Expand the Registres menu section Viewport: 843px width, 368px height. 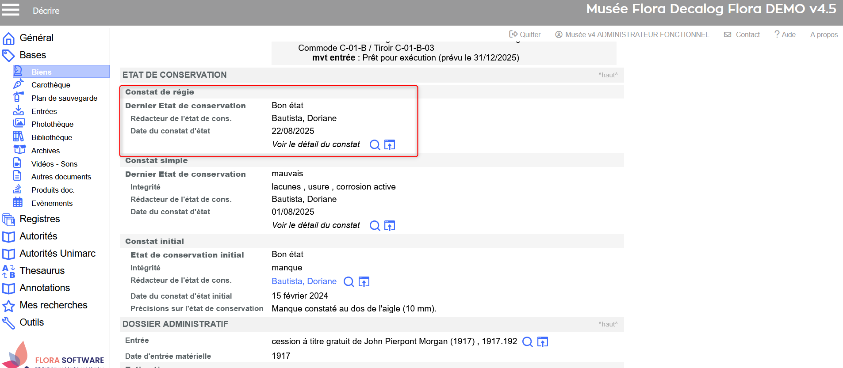39,219
